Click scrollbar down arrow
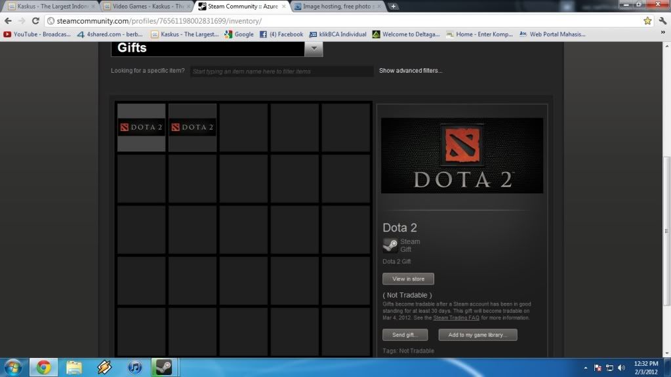The image size is (671, 377). point(666,354)
